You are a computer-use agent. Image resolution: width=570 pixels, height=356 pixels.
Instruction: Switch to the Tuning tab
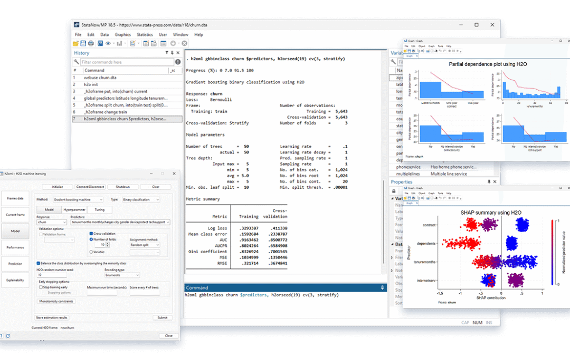tap(100, 209)
